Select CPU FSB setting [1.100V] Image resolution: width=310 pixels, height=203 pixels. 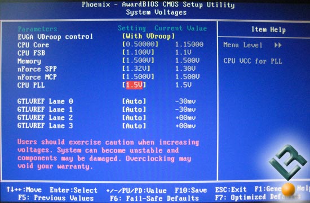point(138,52)
